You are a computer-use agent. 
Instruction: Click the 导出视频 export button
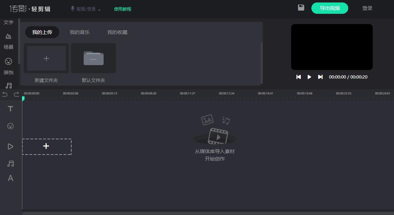point(329,8)
